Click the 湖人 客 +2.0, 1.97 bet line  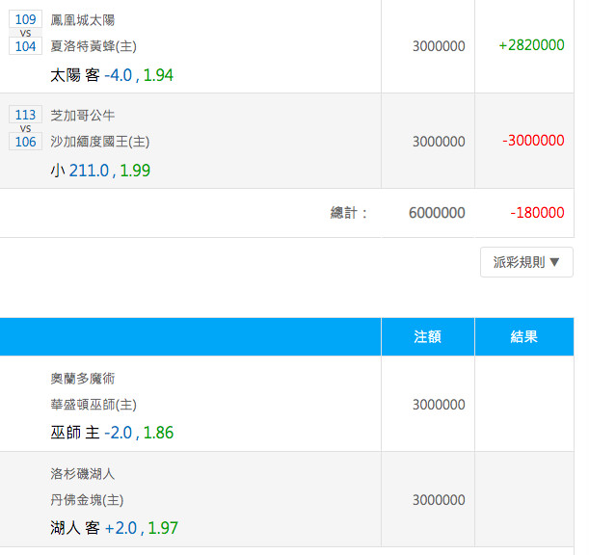coord(114,528)
